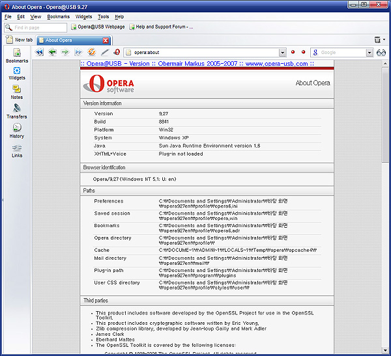This screenshot has width=391, height=356.
Task: Open the Opera@USB Webpage bookmark
Action: click(98, 27)
